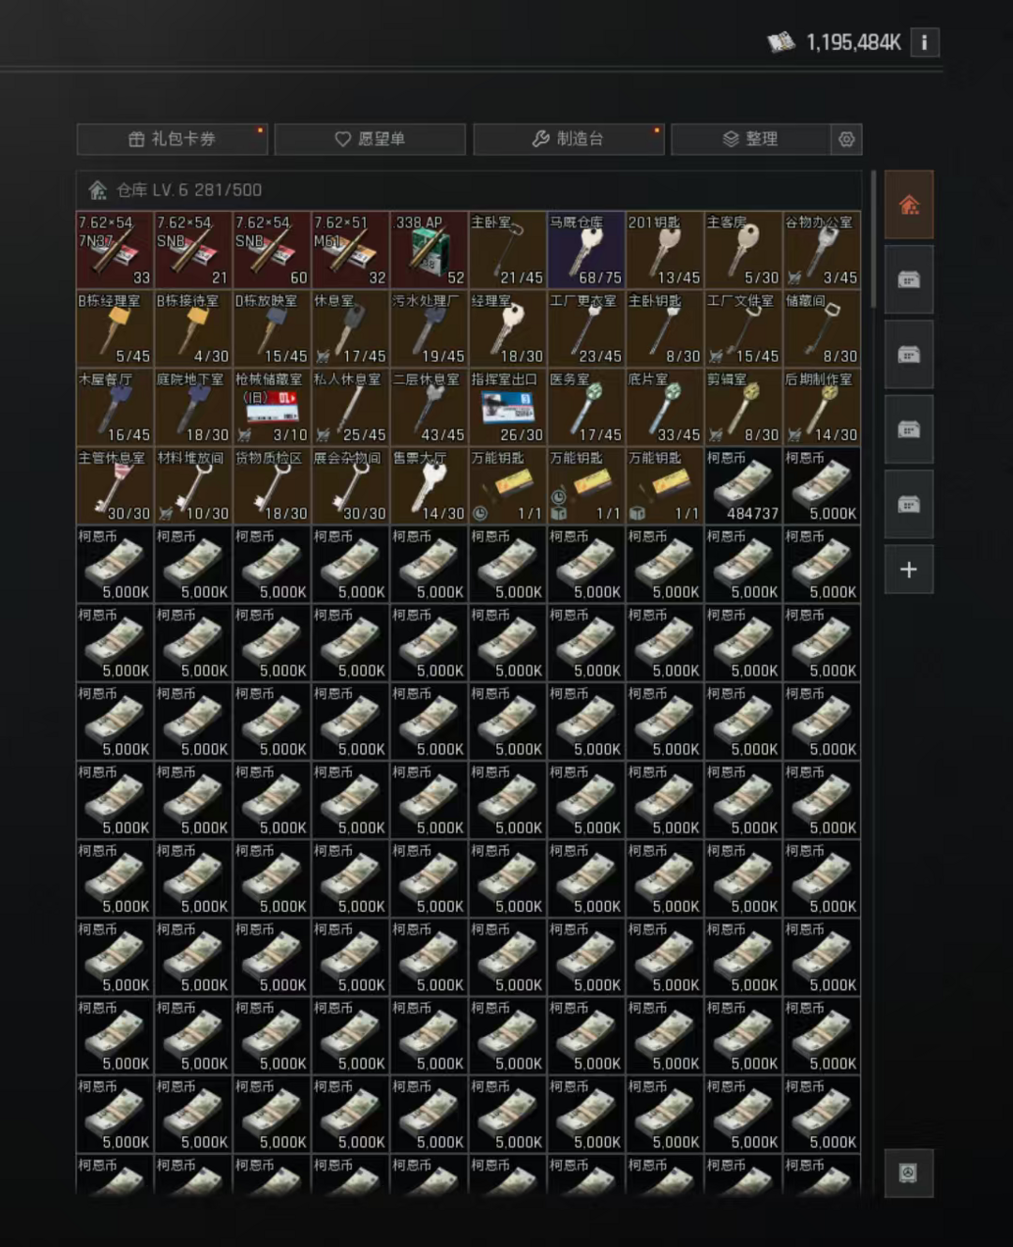This screenshot has height=1247, width=1013.
Task: Select the 马厩仓库 key item
Action: [x=586, y=250]
